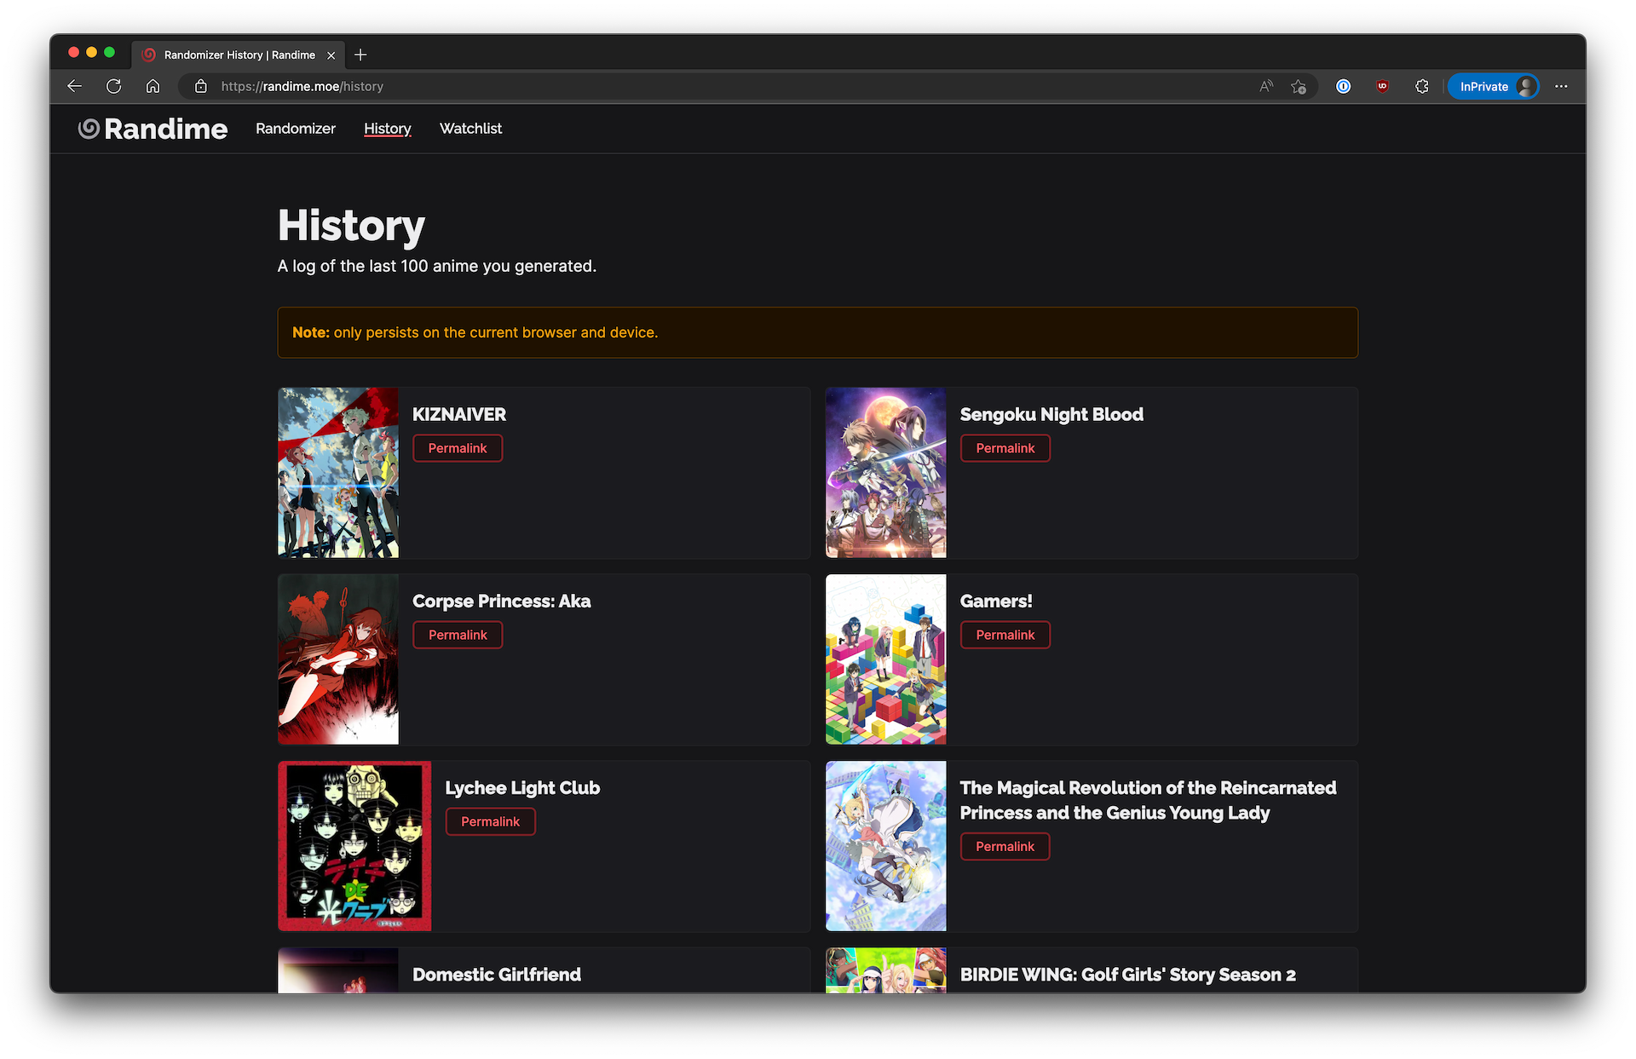This screenshot has width=1636, height=1059.
Task: Open the Gamers! Permalink button
Action: point(1005,635)
